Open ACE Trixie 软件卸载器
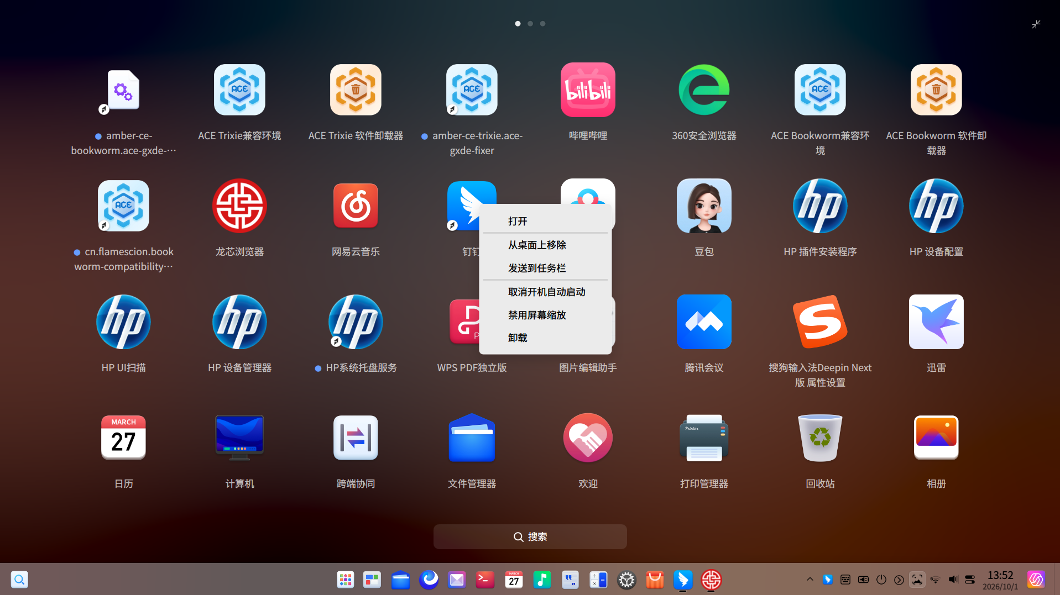Screen dimensions: 1060x595 (356, 90)
